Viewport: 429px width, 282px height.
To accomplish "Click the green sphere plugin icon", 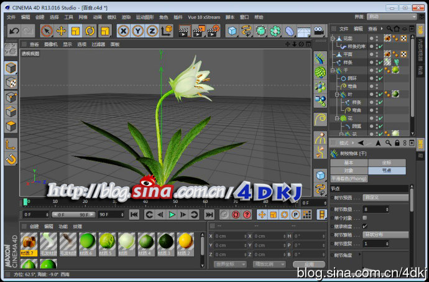I will point(320,73).
